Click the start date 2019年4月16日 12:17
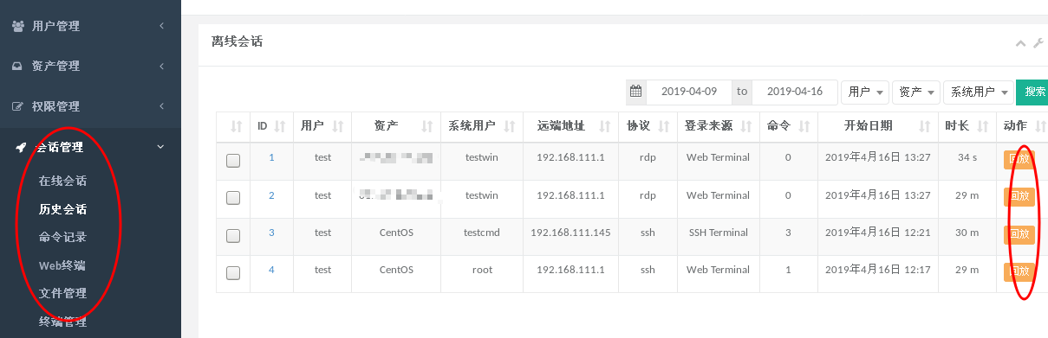Screen dimensions: 1048x338 [877, 270]
